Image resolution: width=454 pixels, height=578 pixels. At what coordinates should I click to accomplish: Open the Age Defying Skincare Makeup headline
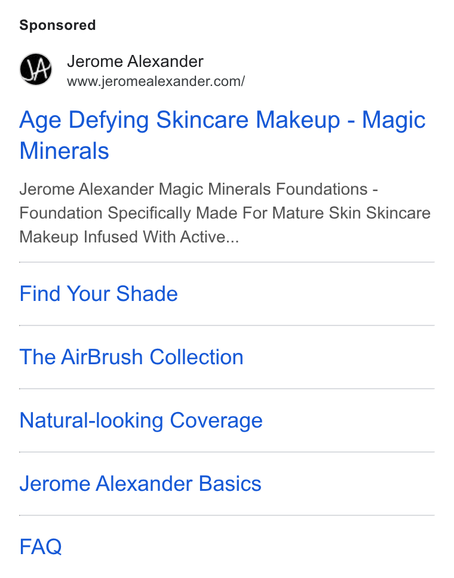coord(222,135)
